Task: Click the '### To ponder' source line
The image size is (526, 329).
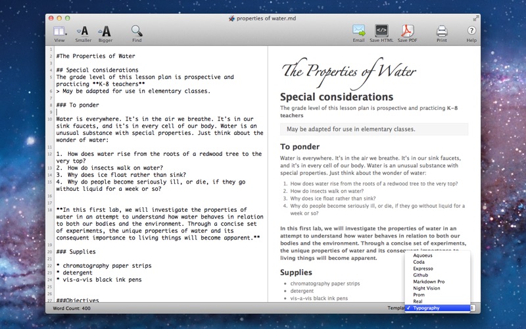Action: [x=78, y=105]
